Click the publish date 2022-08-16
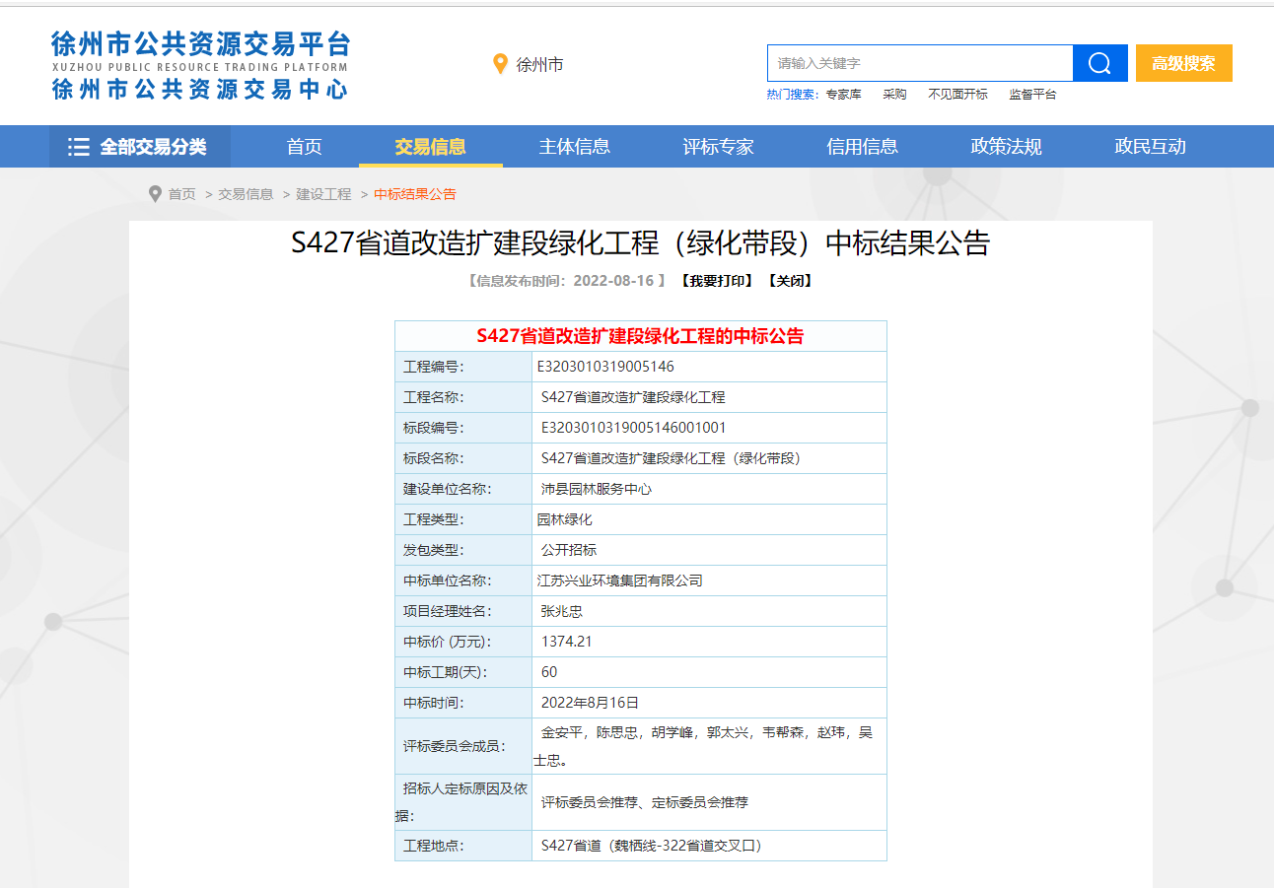The image size is (1274, 888). [613, 281]
